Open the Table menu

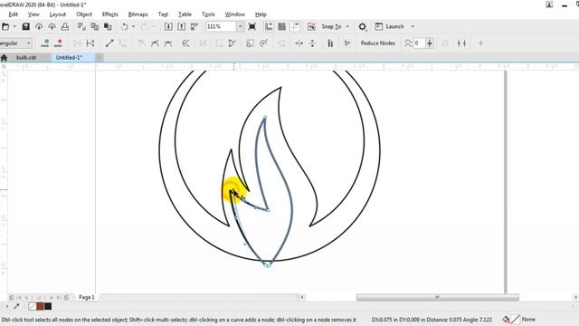coord(185,14)
